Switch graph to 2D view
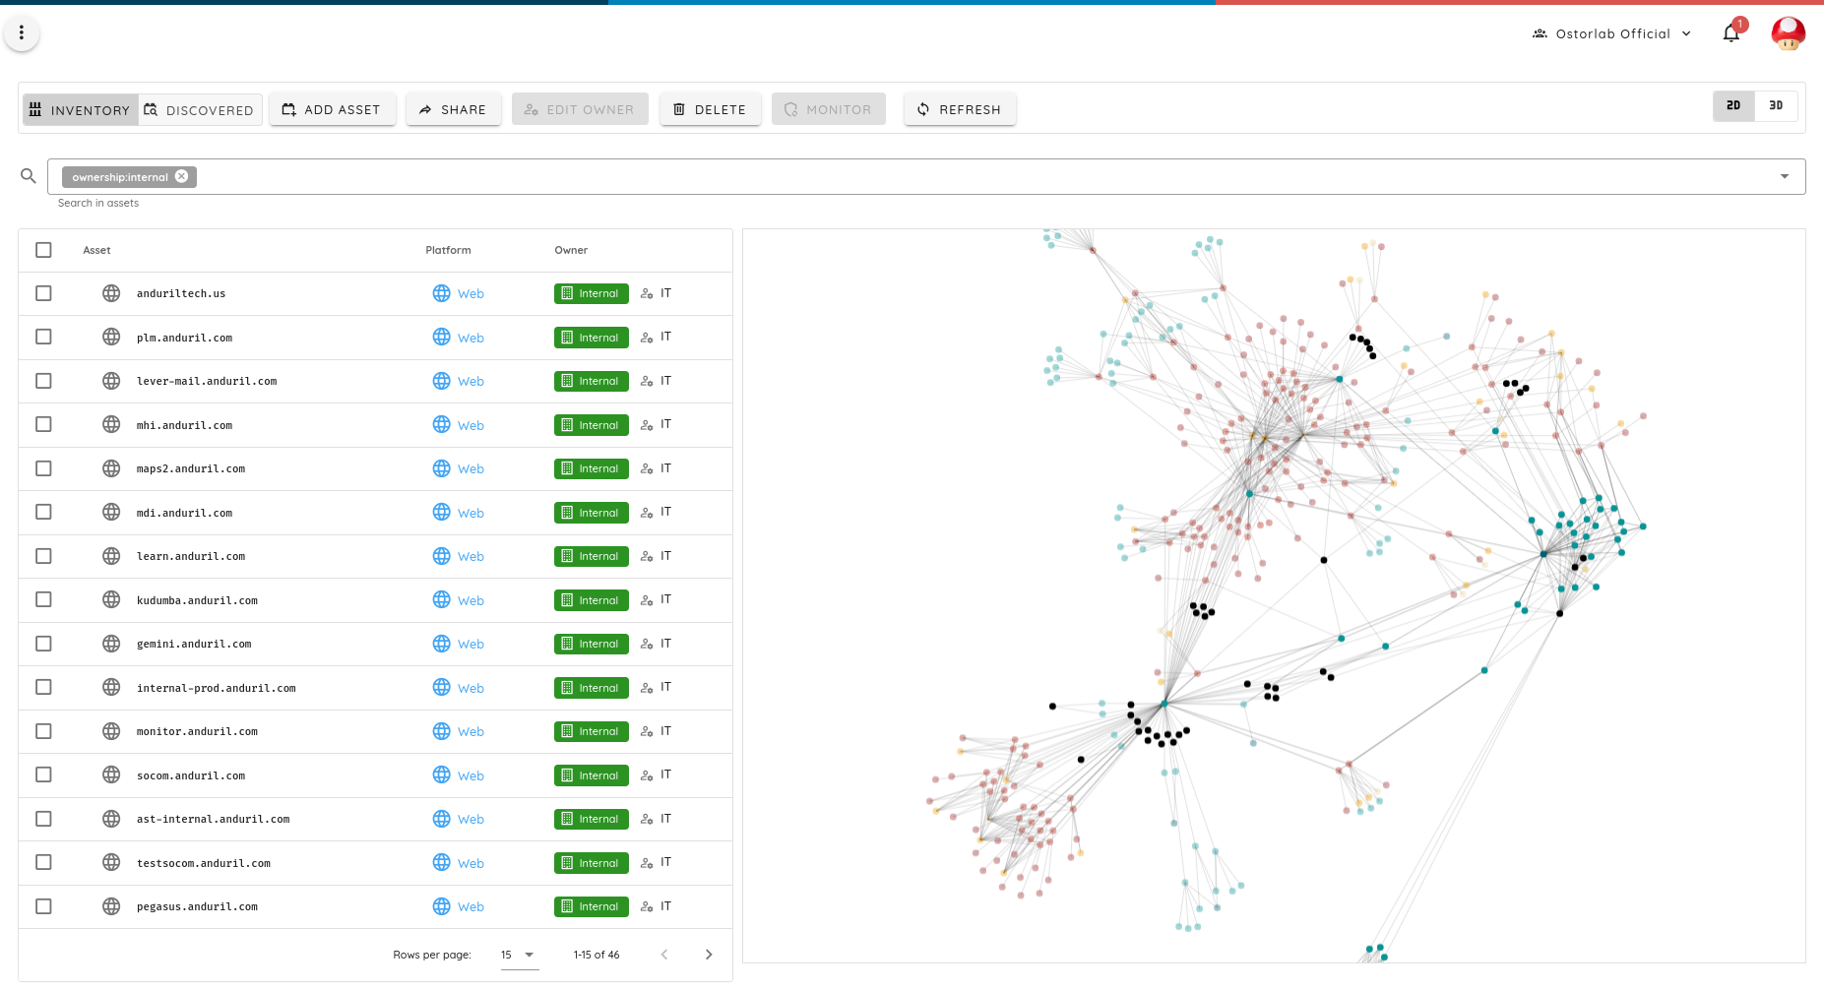 pyautogui.click(x=1733, y=105)
